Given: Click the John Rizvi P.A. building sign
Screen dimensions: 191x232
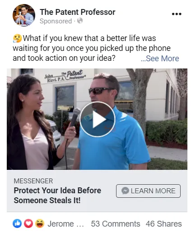Looking at the screenshot, I should (x=65, y=76).
